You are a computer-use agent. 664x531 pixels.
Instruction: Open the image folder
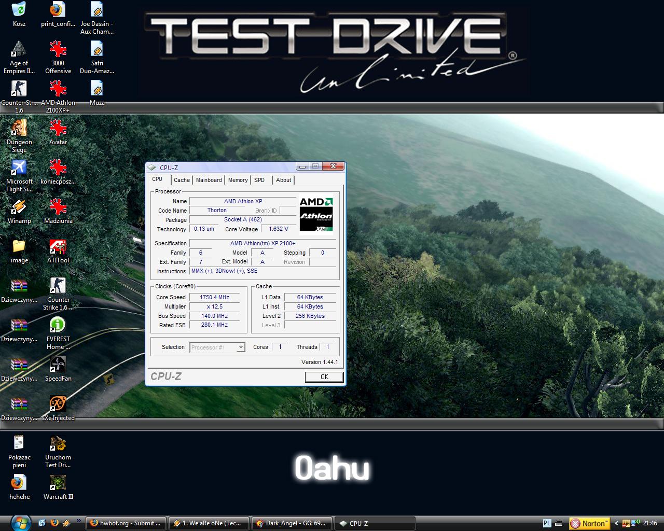[x=19, y=251]
